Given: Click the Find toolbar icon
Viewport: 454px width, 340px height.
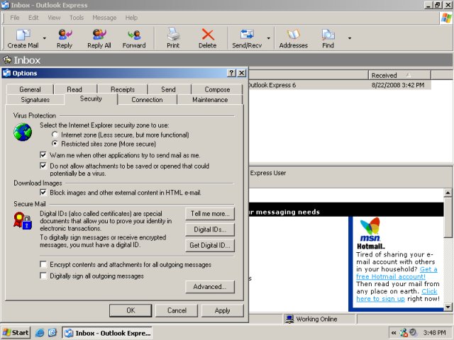Looking at the screenshot, I should click(328, 35).
